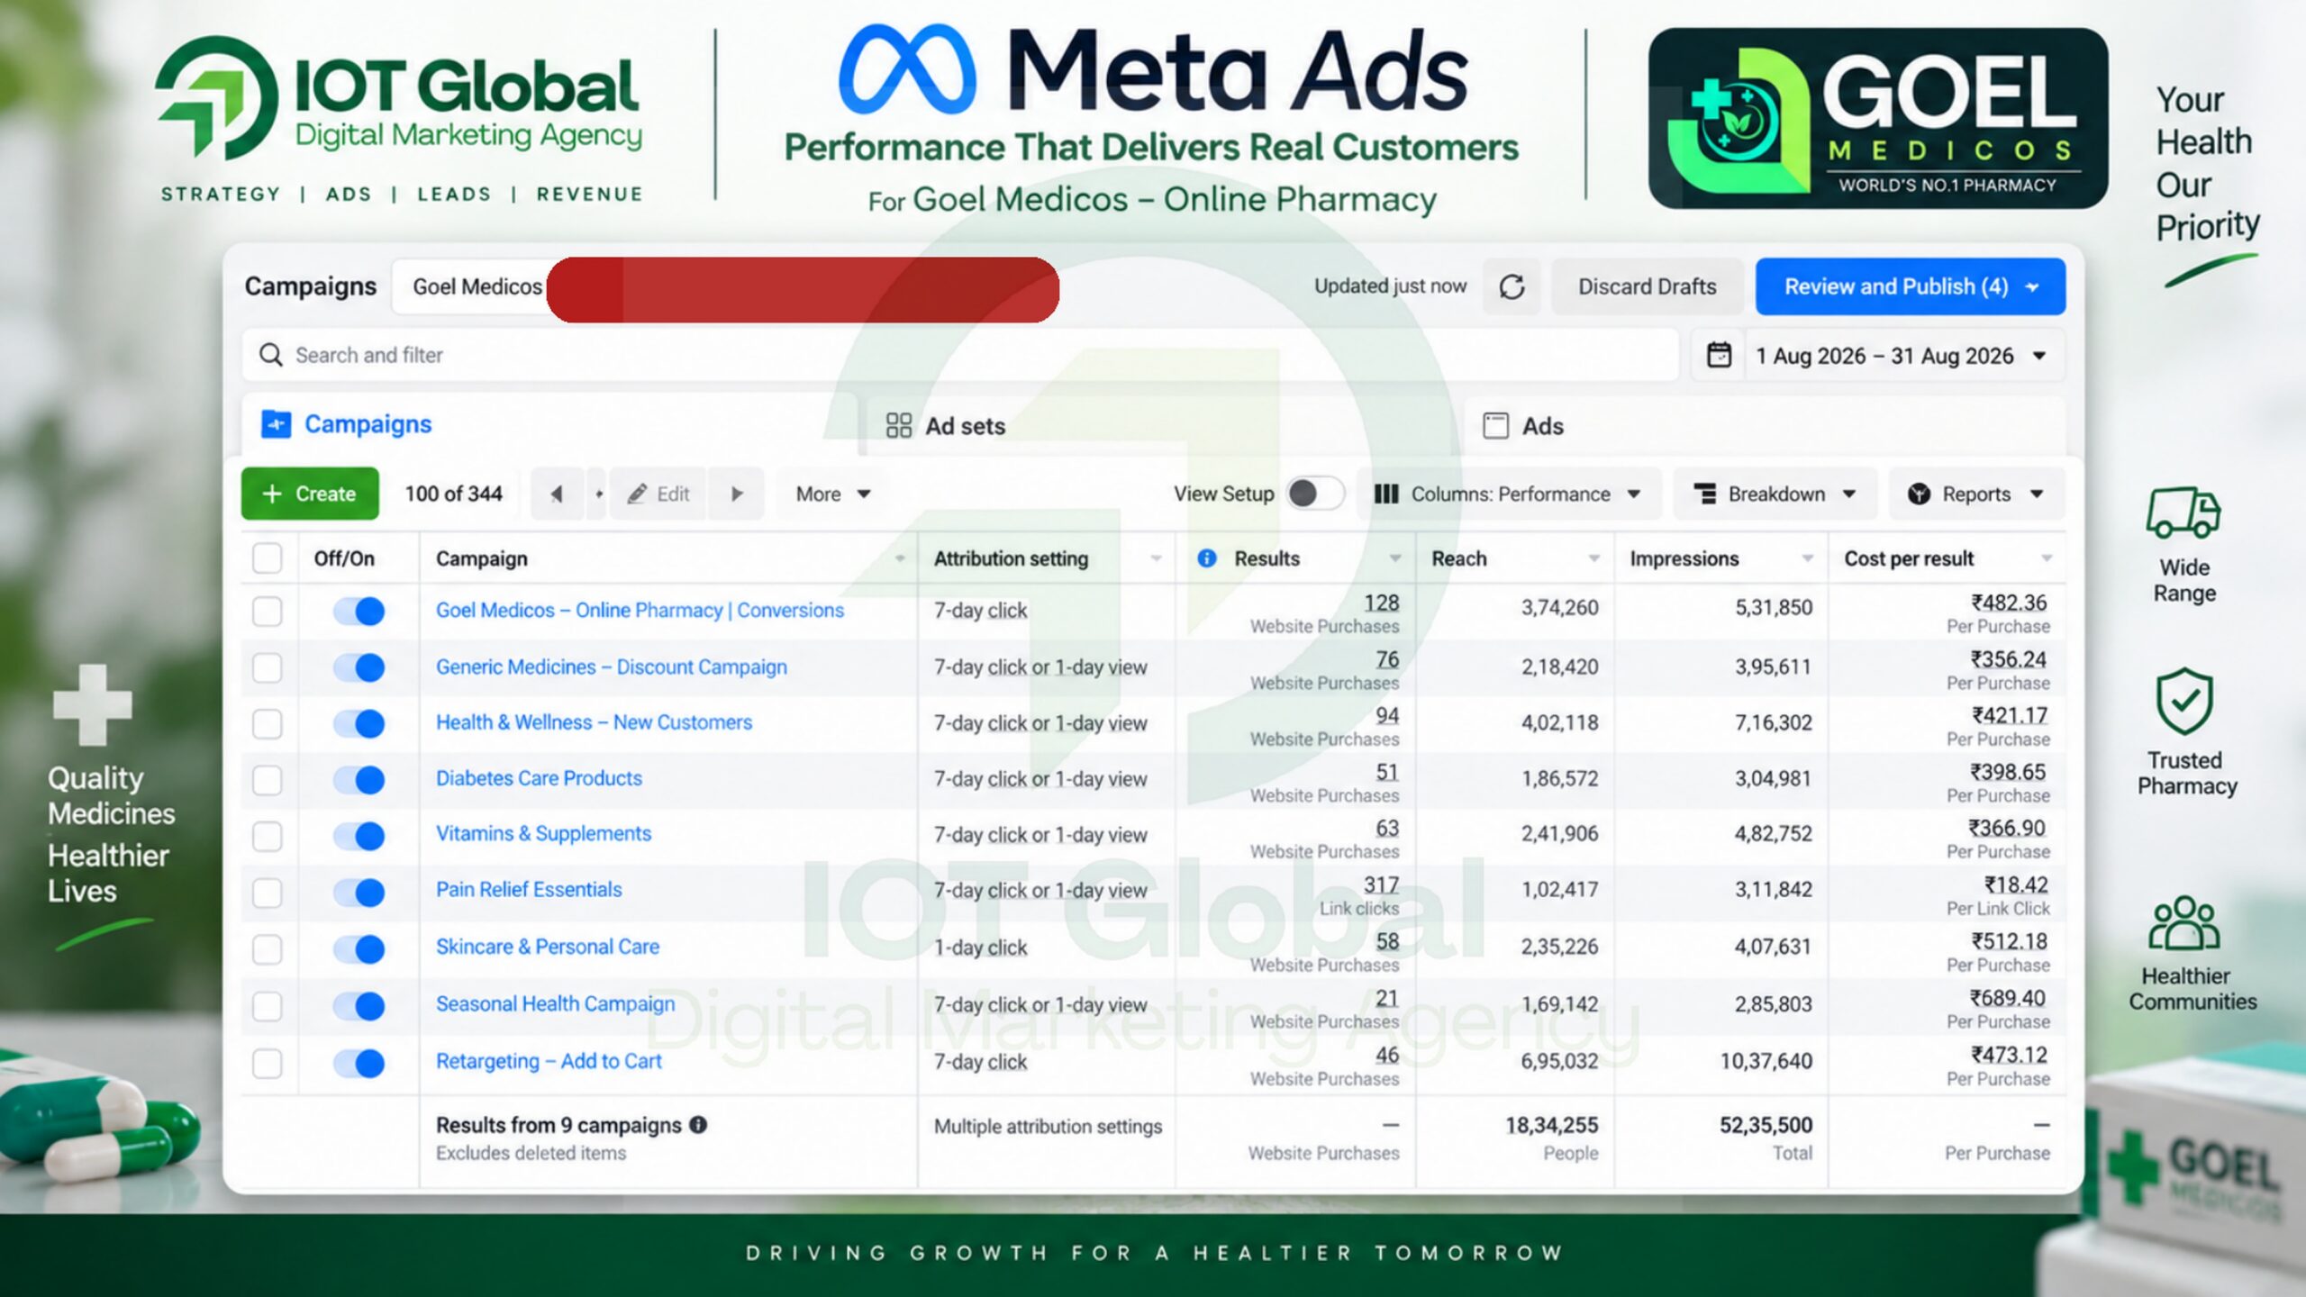This screenshot has width=2306, height=1297.
Task: Click the Columns bars icon
Action: tap(1386, 494)
